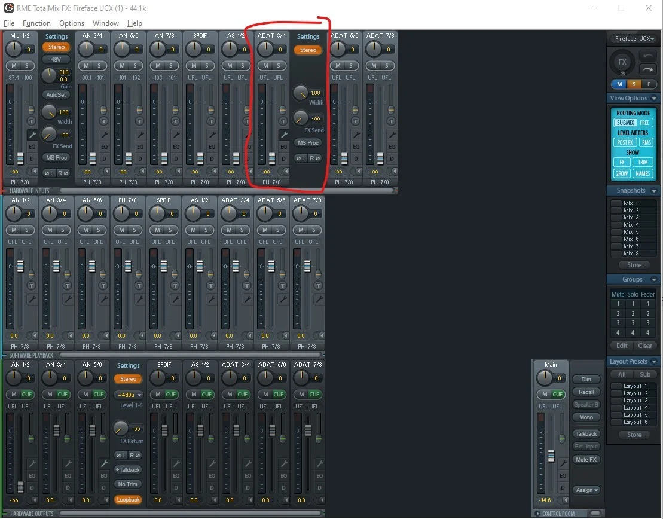Click the Hardware Inputs horizontal scrollbar
Image resolution: width=663 pixels, height=519 pixels.
(x=226, y=191)
